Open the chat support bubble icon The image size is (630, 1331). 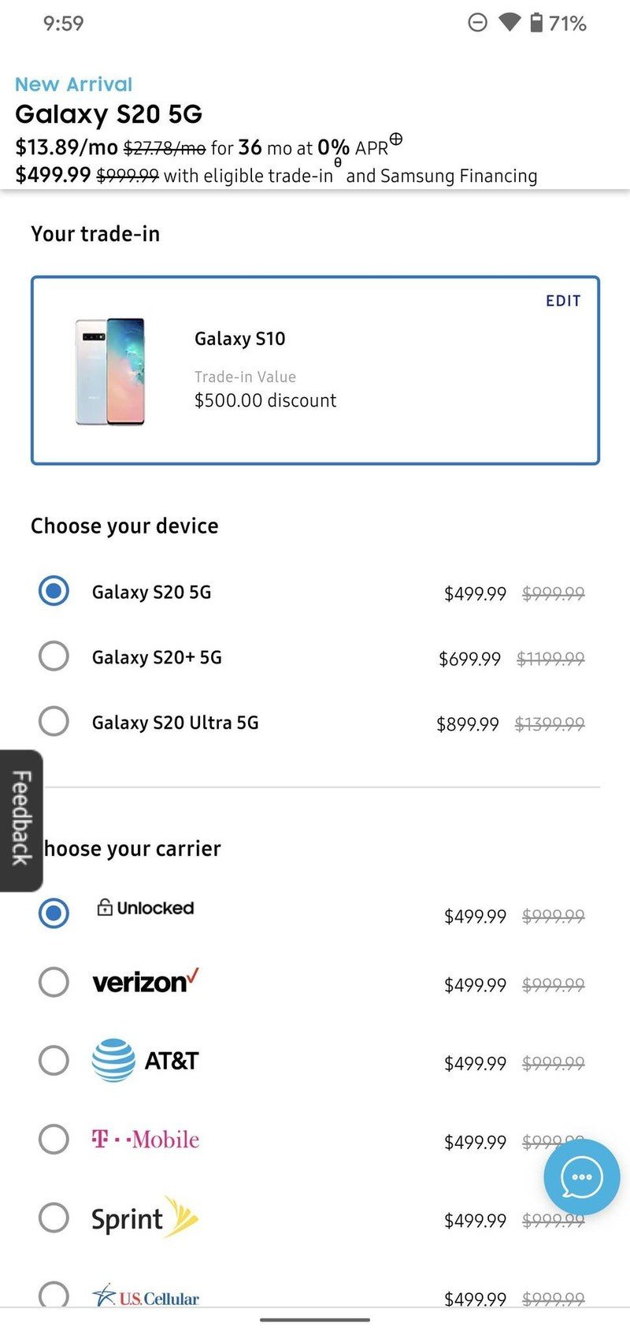pos(581,1177)
